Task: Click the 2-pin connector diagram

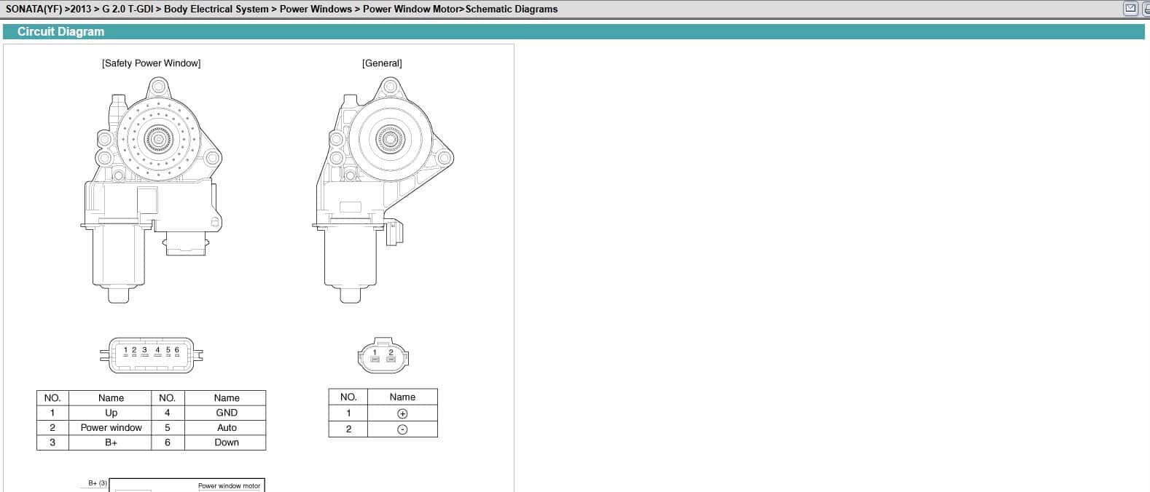Action: point(383,356)
